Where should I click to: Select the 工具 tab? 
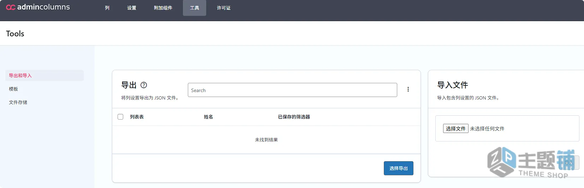(195, 8)
